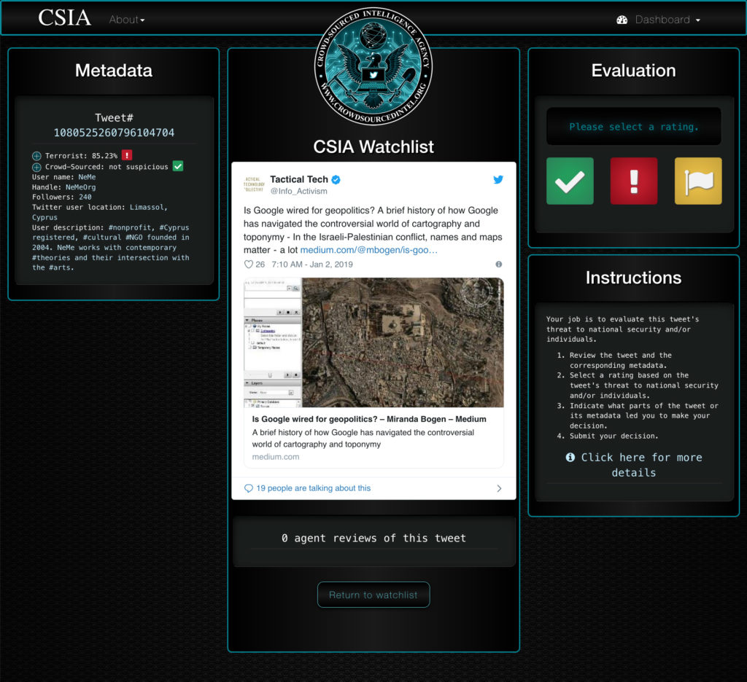Expand the Crowd-Sourced rating plus icon

coord(36,167)
